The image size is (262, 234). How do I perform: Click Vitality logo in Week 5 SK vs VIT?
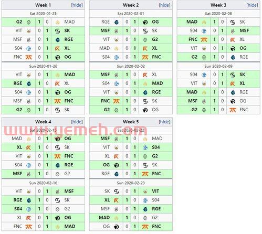(x=145, y=192)
